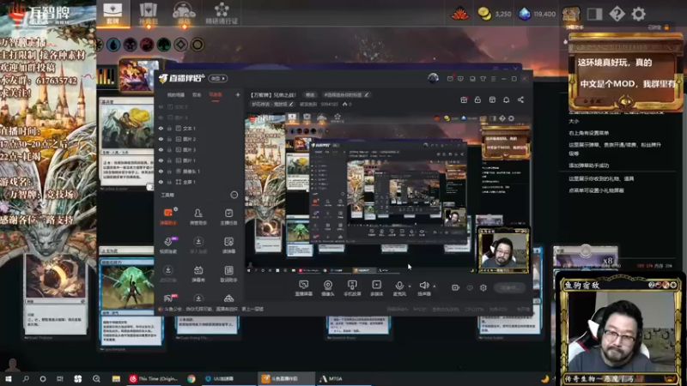Hide the 摄像头 1 source layer
Viewport: 687px width, 386px height.
(x=161, y=171)
